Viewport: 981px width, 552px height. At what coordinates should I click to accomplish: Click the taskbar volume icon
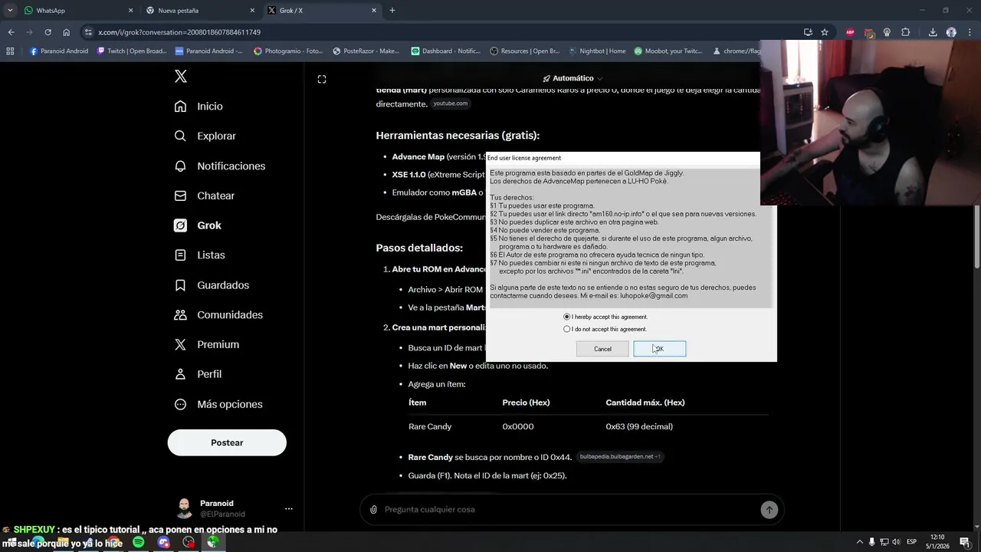tap(896, 542)
